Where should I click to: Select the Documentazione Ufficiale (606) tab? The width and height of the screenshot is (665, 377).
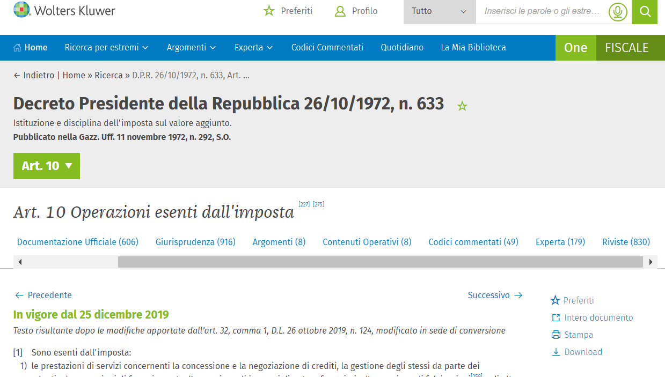pyautogui.click(x=78, y=242)
